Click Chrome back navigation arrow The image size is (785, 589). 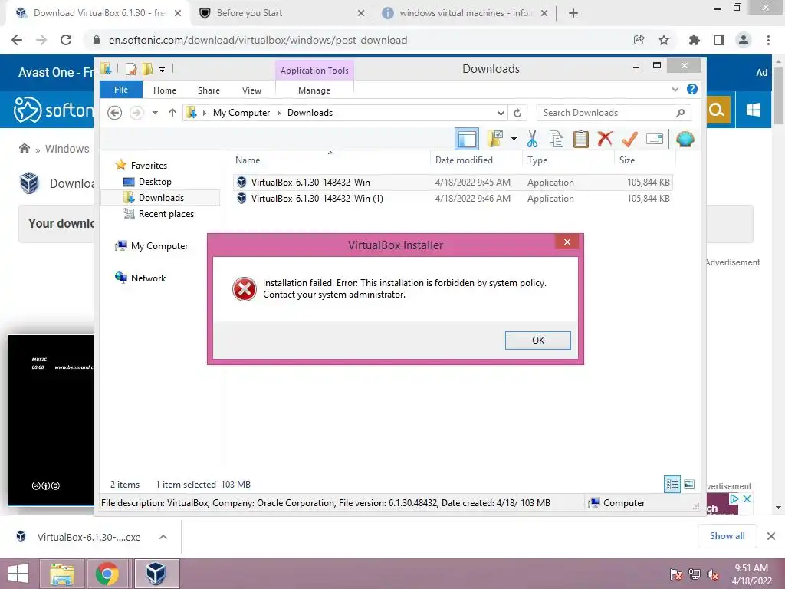[17, 40]
